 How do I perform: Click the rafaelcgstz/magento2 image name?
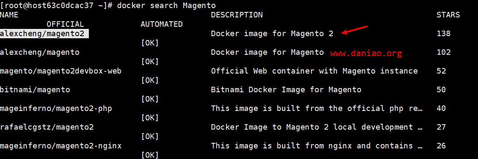point(47,128)
